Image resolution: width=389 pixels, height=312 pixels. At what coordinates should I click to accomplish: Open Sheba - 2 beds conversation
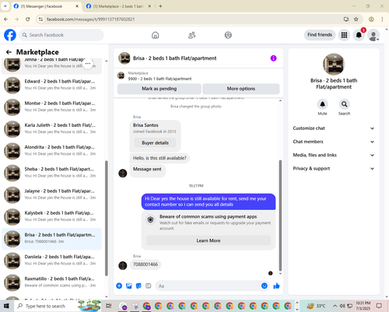click(51, 173)
